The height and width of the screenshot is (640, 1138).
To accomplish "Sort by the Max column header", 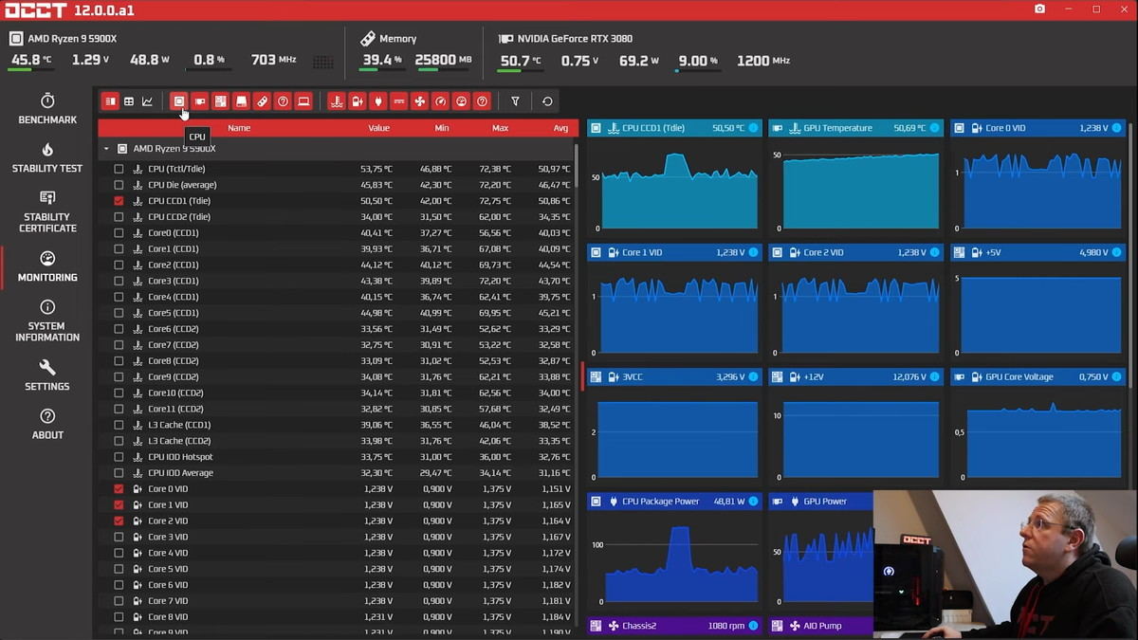I will click(500, 128).
